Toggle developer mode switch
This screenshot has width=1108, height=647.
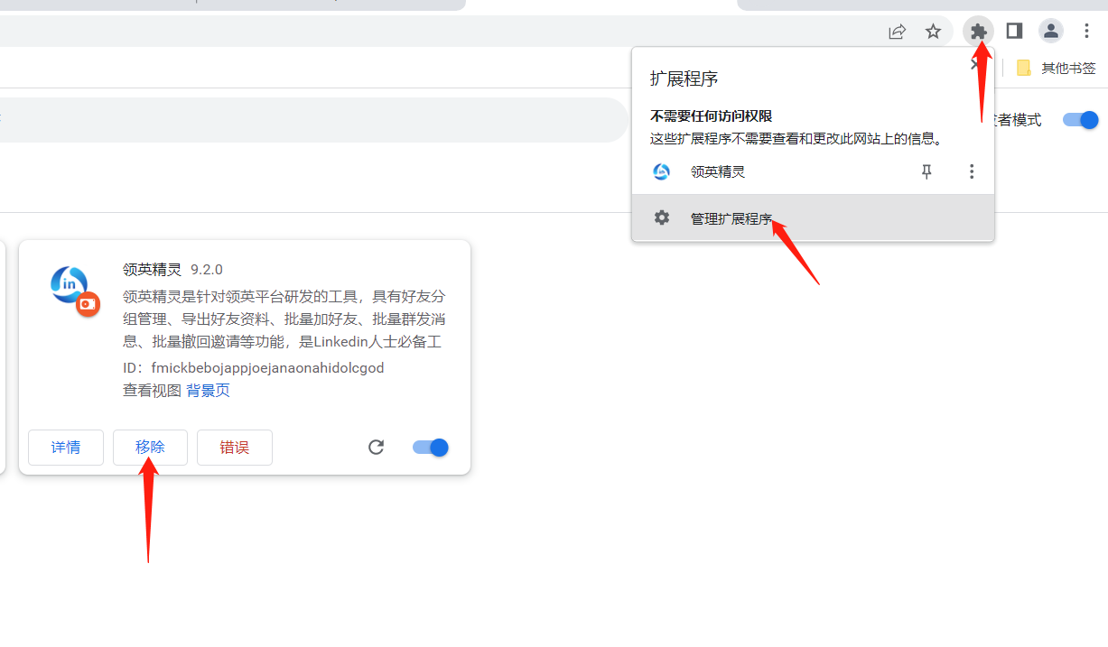point(1080,120)
